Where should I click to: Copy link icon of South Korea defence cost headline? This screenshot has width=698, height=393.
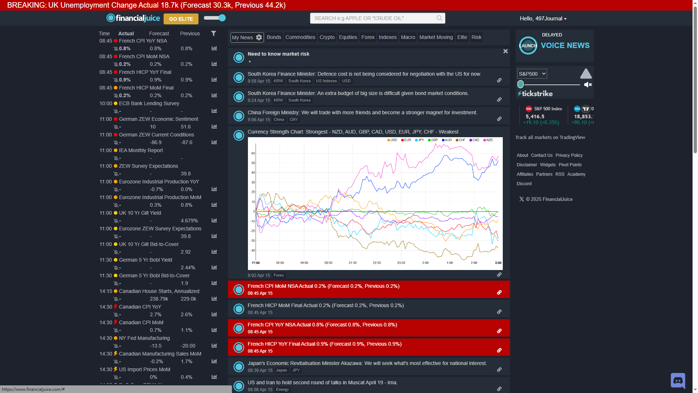tap(499, 80)
